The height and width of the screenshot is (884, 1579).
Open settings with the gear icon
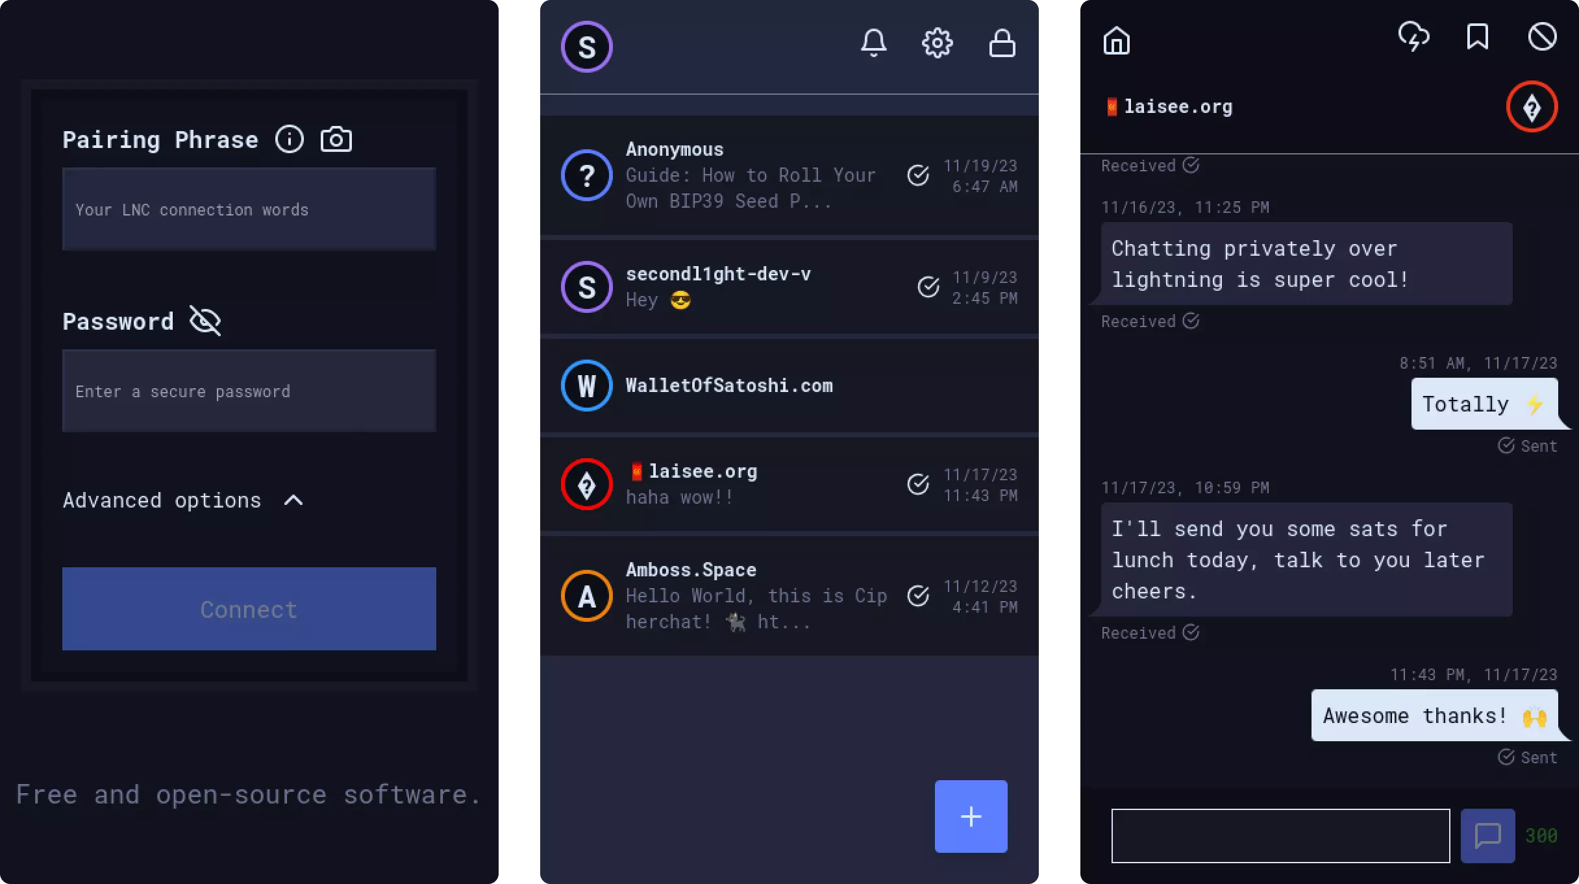point(937,43)
